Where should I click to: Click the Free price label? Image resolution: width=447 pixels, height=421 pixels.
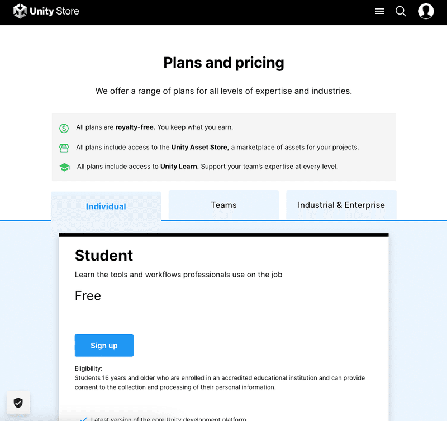coord(88,296)
